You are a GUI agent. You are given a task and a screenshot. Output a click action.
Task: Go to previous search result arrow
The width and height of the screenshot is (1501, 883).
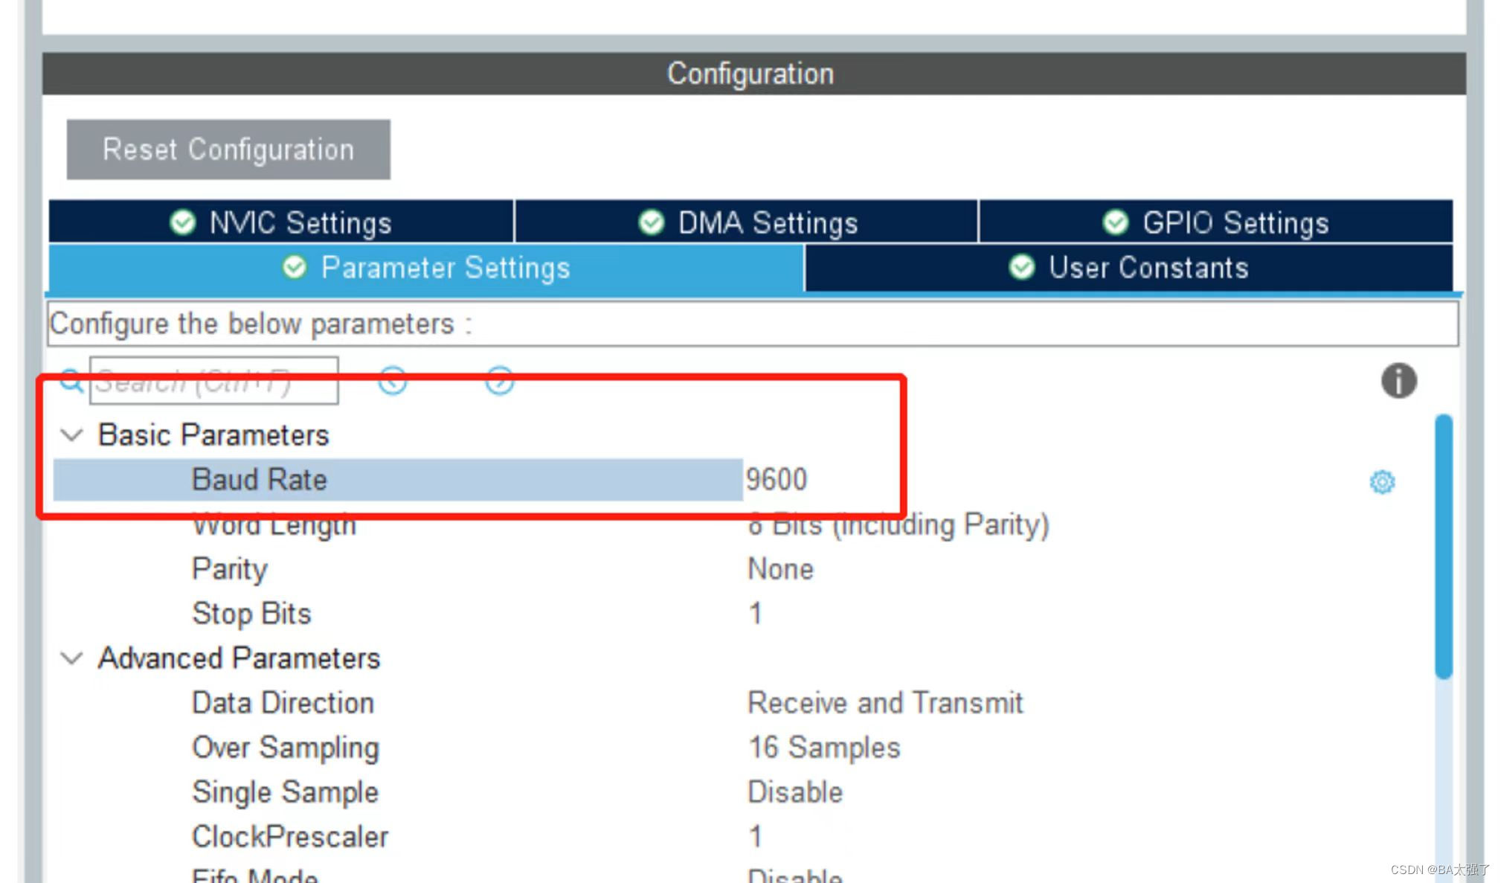393,380
